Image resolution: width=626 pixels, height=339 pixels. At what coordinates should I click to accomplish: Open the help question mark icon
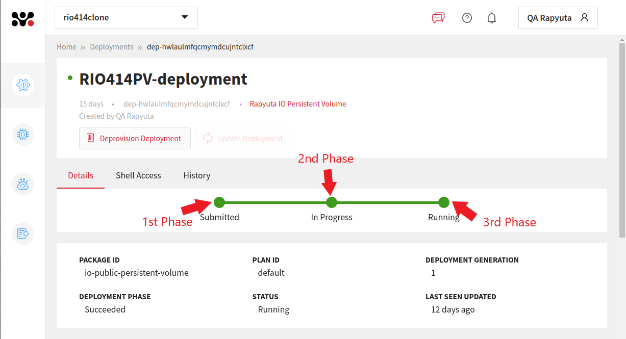(x=467, y=18)
